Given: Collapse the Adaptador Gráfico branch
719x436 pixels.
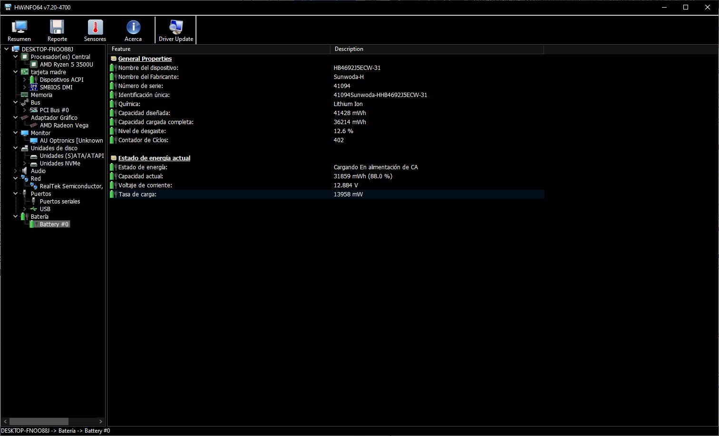Looking at the screenshot, I should 15,117.
